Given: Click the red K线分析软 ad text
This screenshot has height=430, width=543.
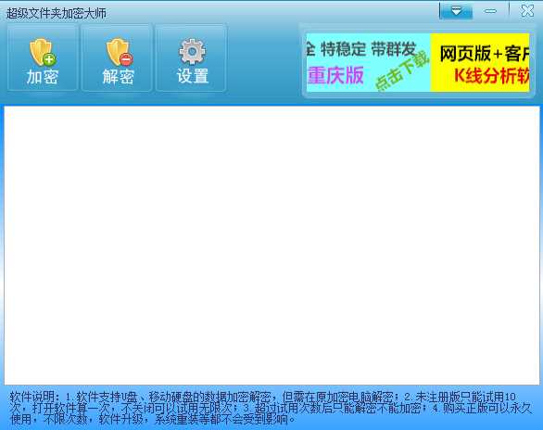Looking at the screenshot, I should click(x=491, y=75).
